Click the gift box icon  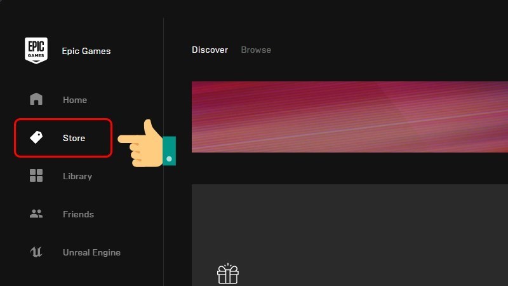[x=228, y=274]
